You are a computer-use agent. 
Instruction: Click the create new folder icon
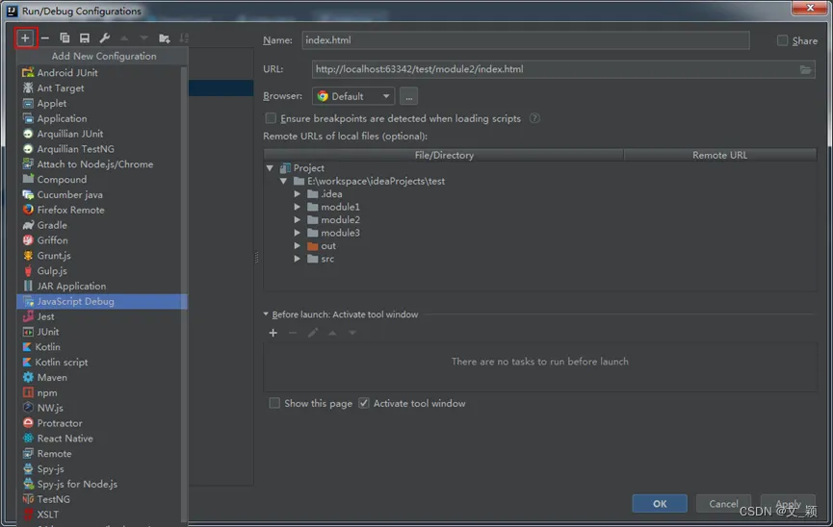(x=165, y=38)
